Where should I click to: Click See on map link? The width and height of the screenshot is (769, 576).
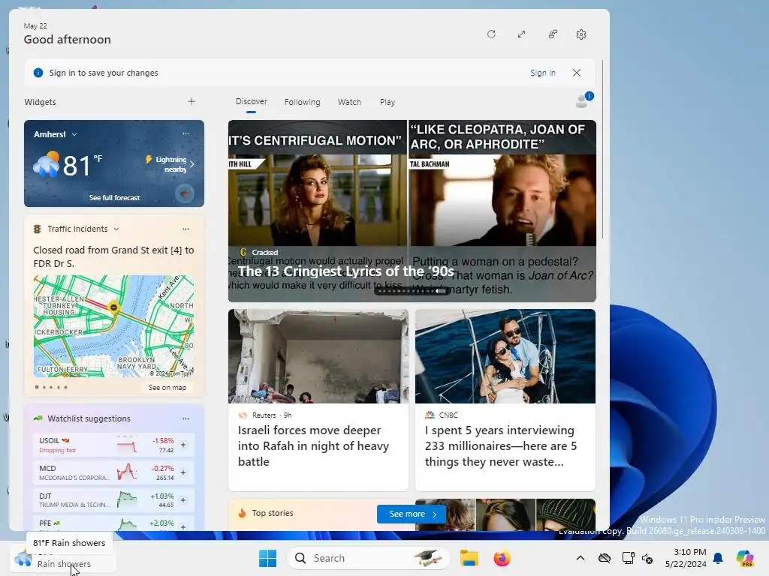tap(167, 388)
